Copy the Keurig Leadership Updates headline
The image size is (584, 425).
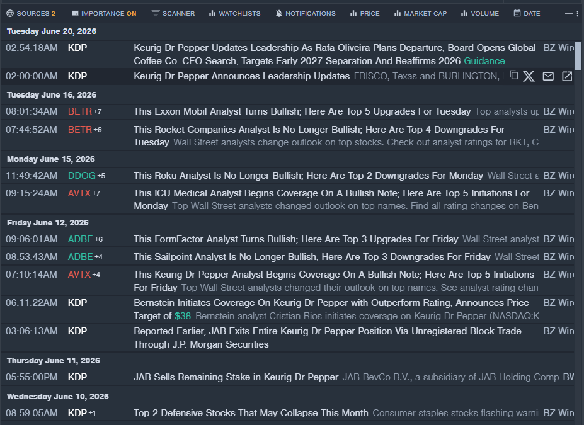click(x=513, y=76)
